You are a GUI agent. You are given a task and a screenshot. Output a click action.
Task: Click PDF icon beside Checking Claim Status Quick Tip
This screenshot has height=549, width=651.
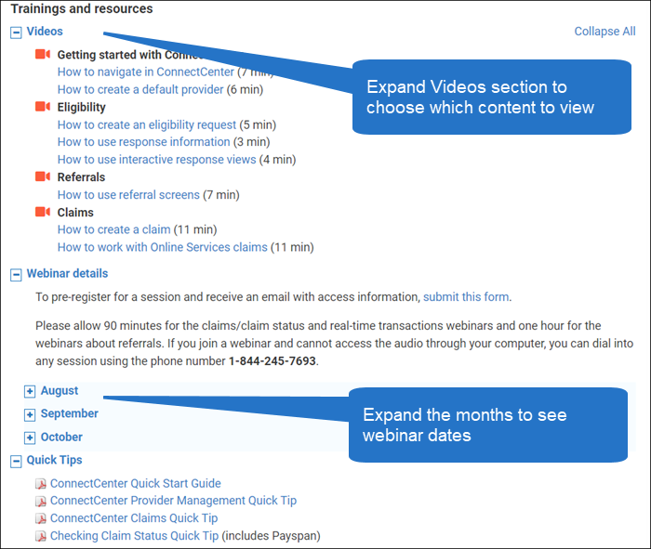[x=41, y=536]
